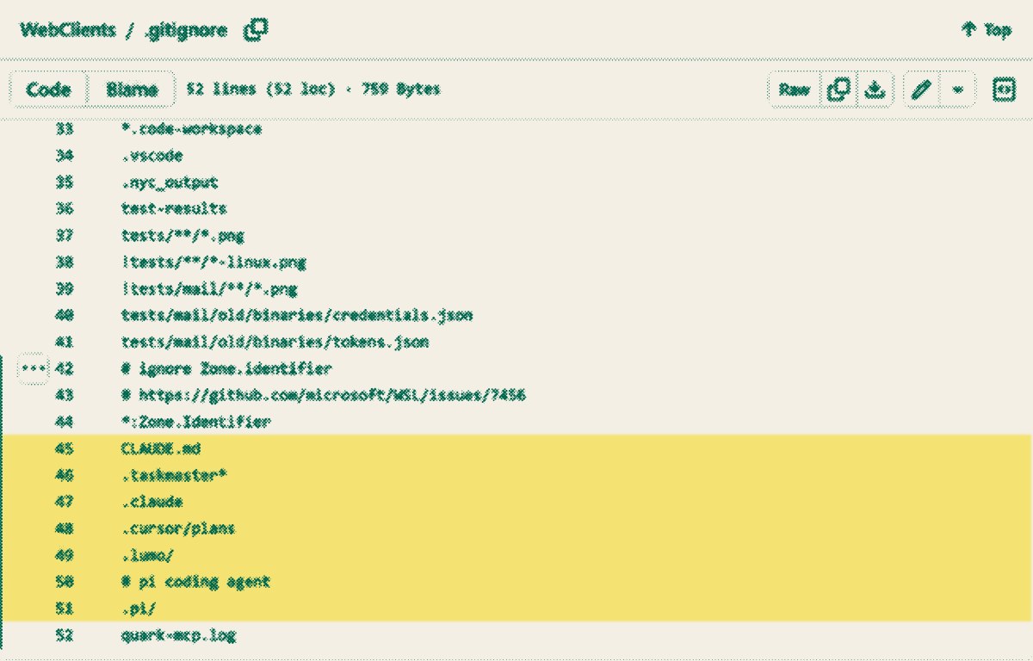Select line number 35
The image size is (1033, 661).
[x=65, y=182]
